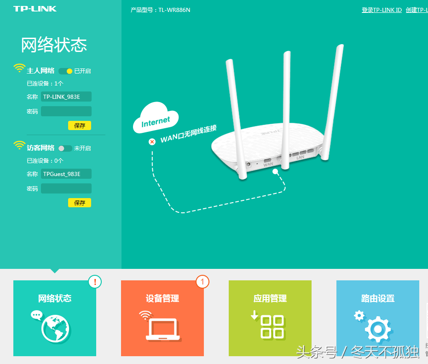Click the 产品型号：TL-WR886N text

point(161,10)
